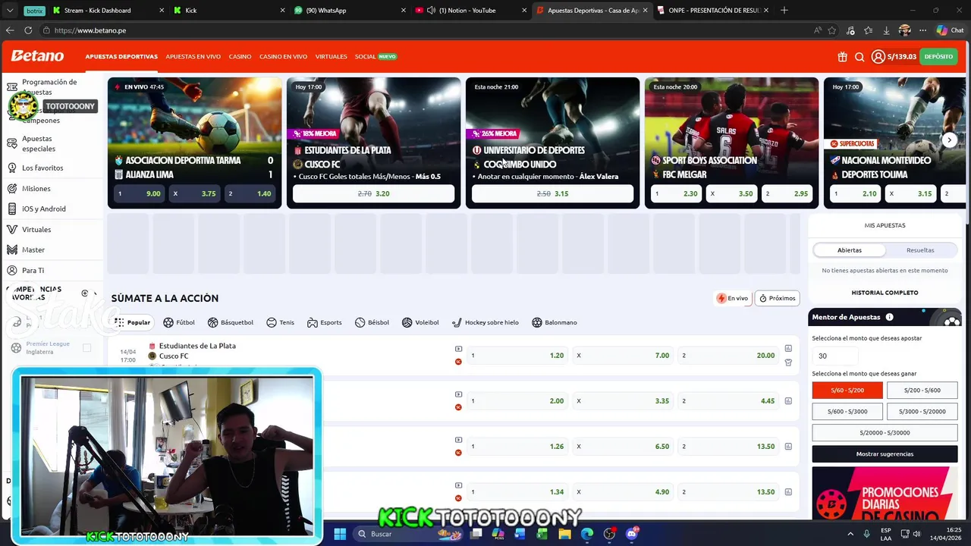Viewport: 971px width, 546px height.
Task: Click the browser downloads icon
Action: (x=886, y=30)
